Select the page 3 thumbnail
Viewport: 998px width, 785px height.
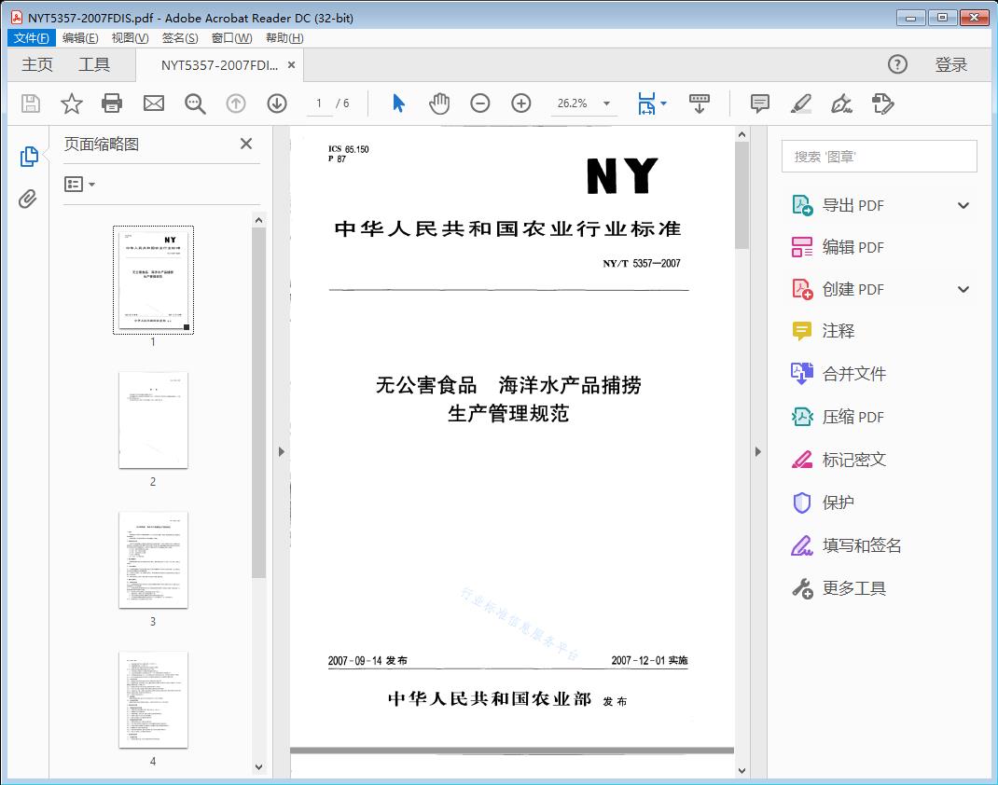coord(153,559)
